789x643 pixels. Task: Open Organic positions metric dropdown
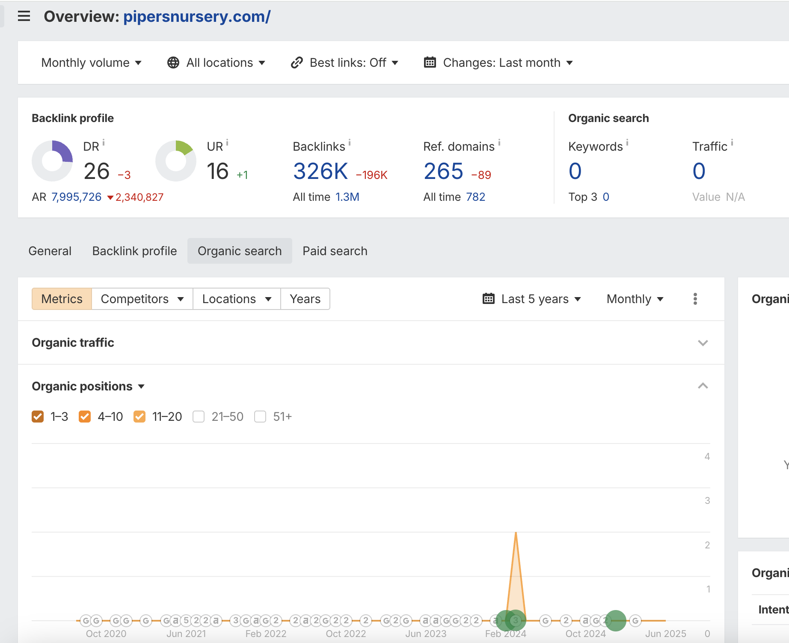89,386
